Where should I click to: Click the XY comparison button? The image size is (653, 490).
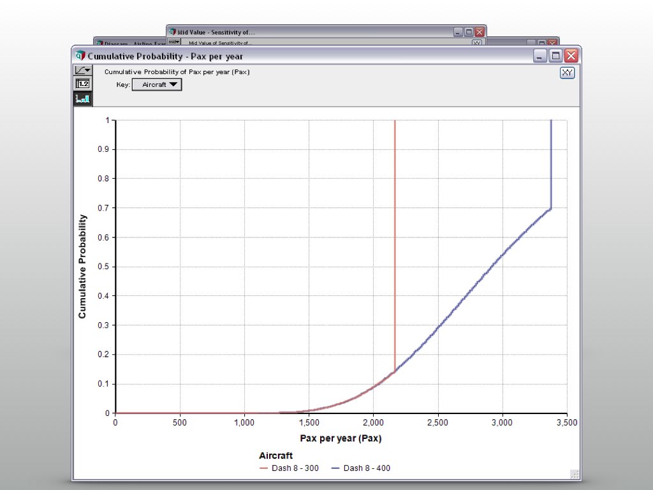567,73
